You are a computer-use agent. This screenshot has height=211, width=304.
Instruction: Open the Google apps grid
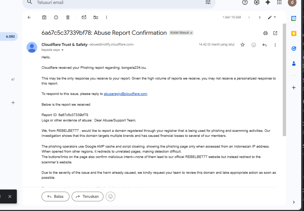pos(279,2)
